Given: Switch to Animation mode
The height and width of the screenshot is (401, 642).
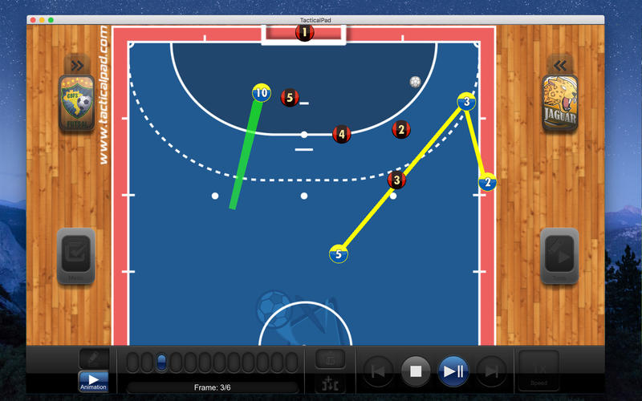Looking at the screenshot, I should pos(94,382).
